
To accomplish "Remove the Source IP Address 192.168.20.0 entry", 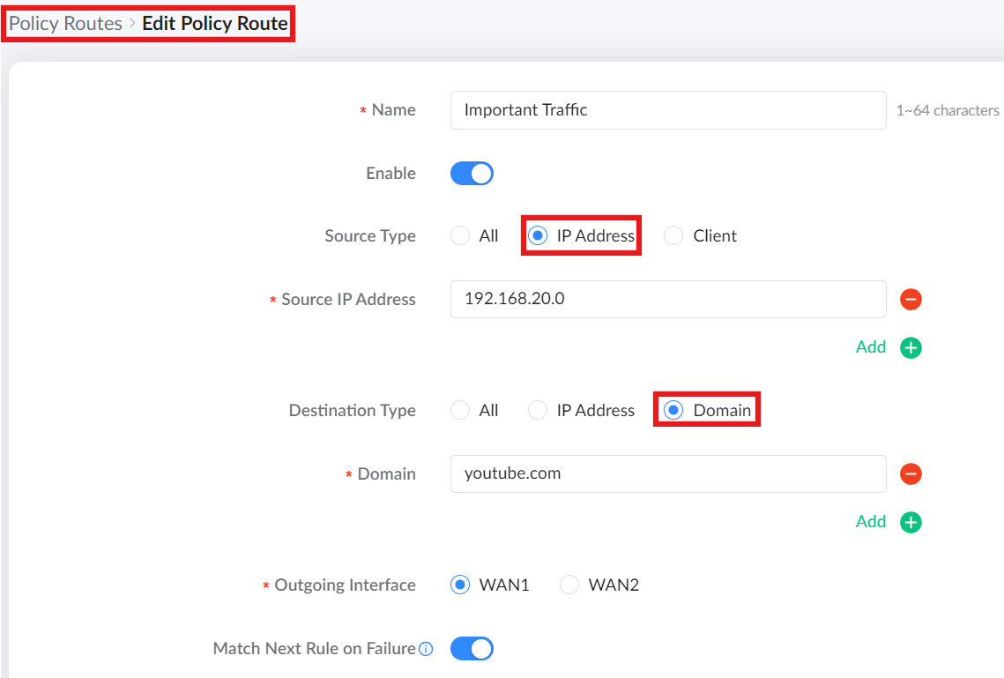I will coord(911,299).
